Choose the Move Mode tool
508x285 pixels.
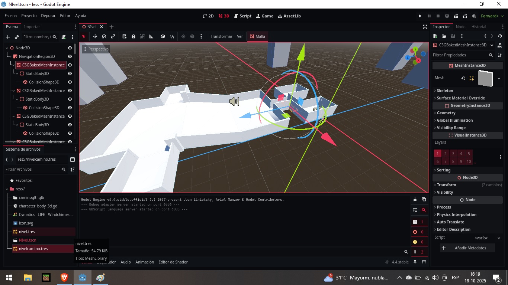click(x=95, y=36)
